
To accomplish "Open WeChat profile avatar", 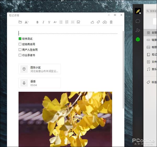I will click(x=138, y=11).
